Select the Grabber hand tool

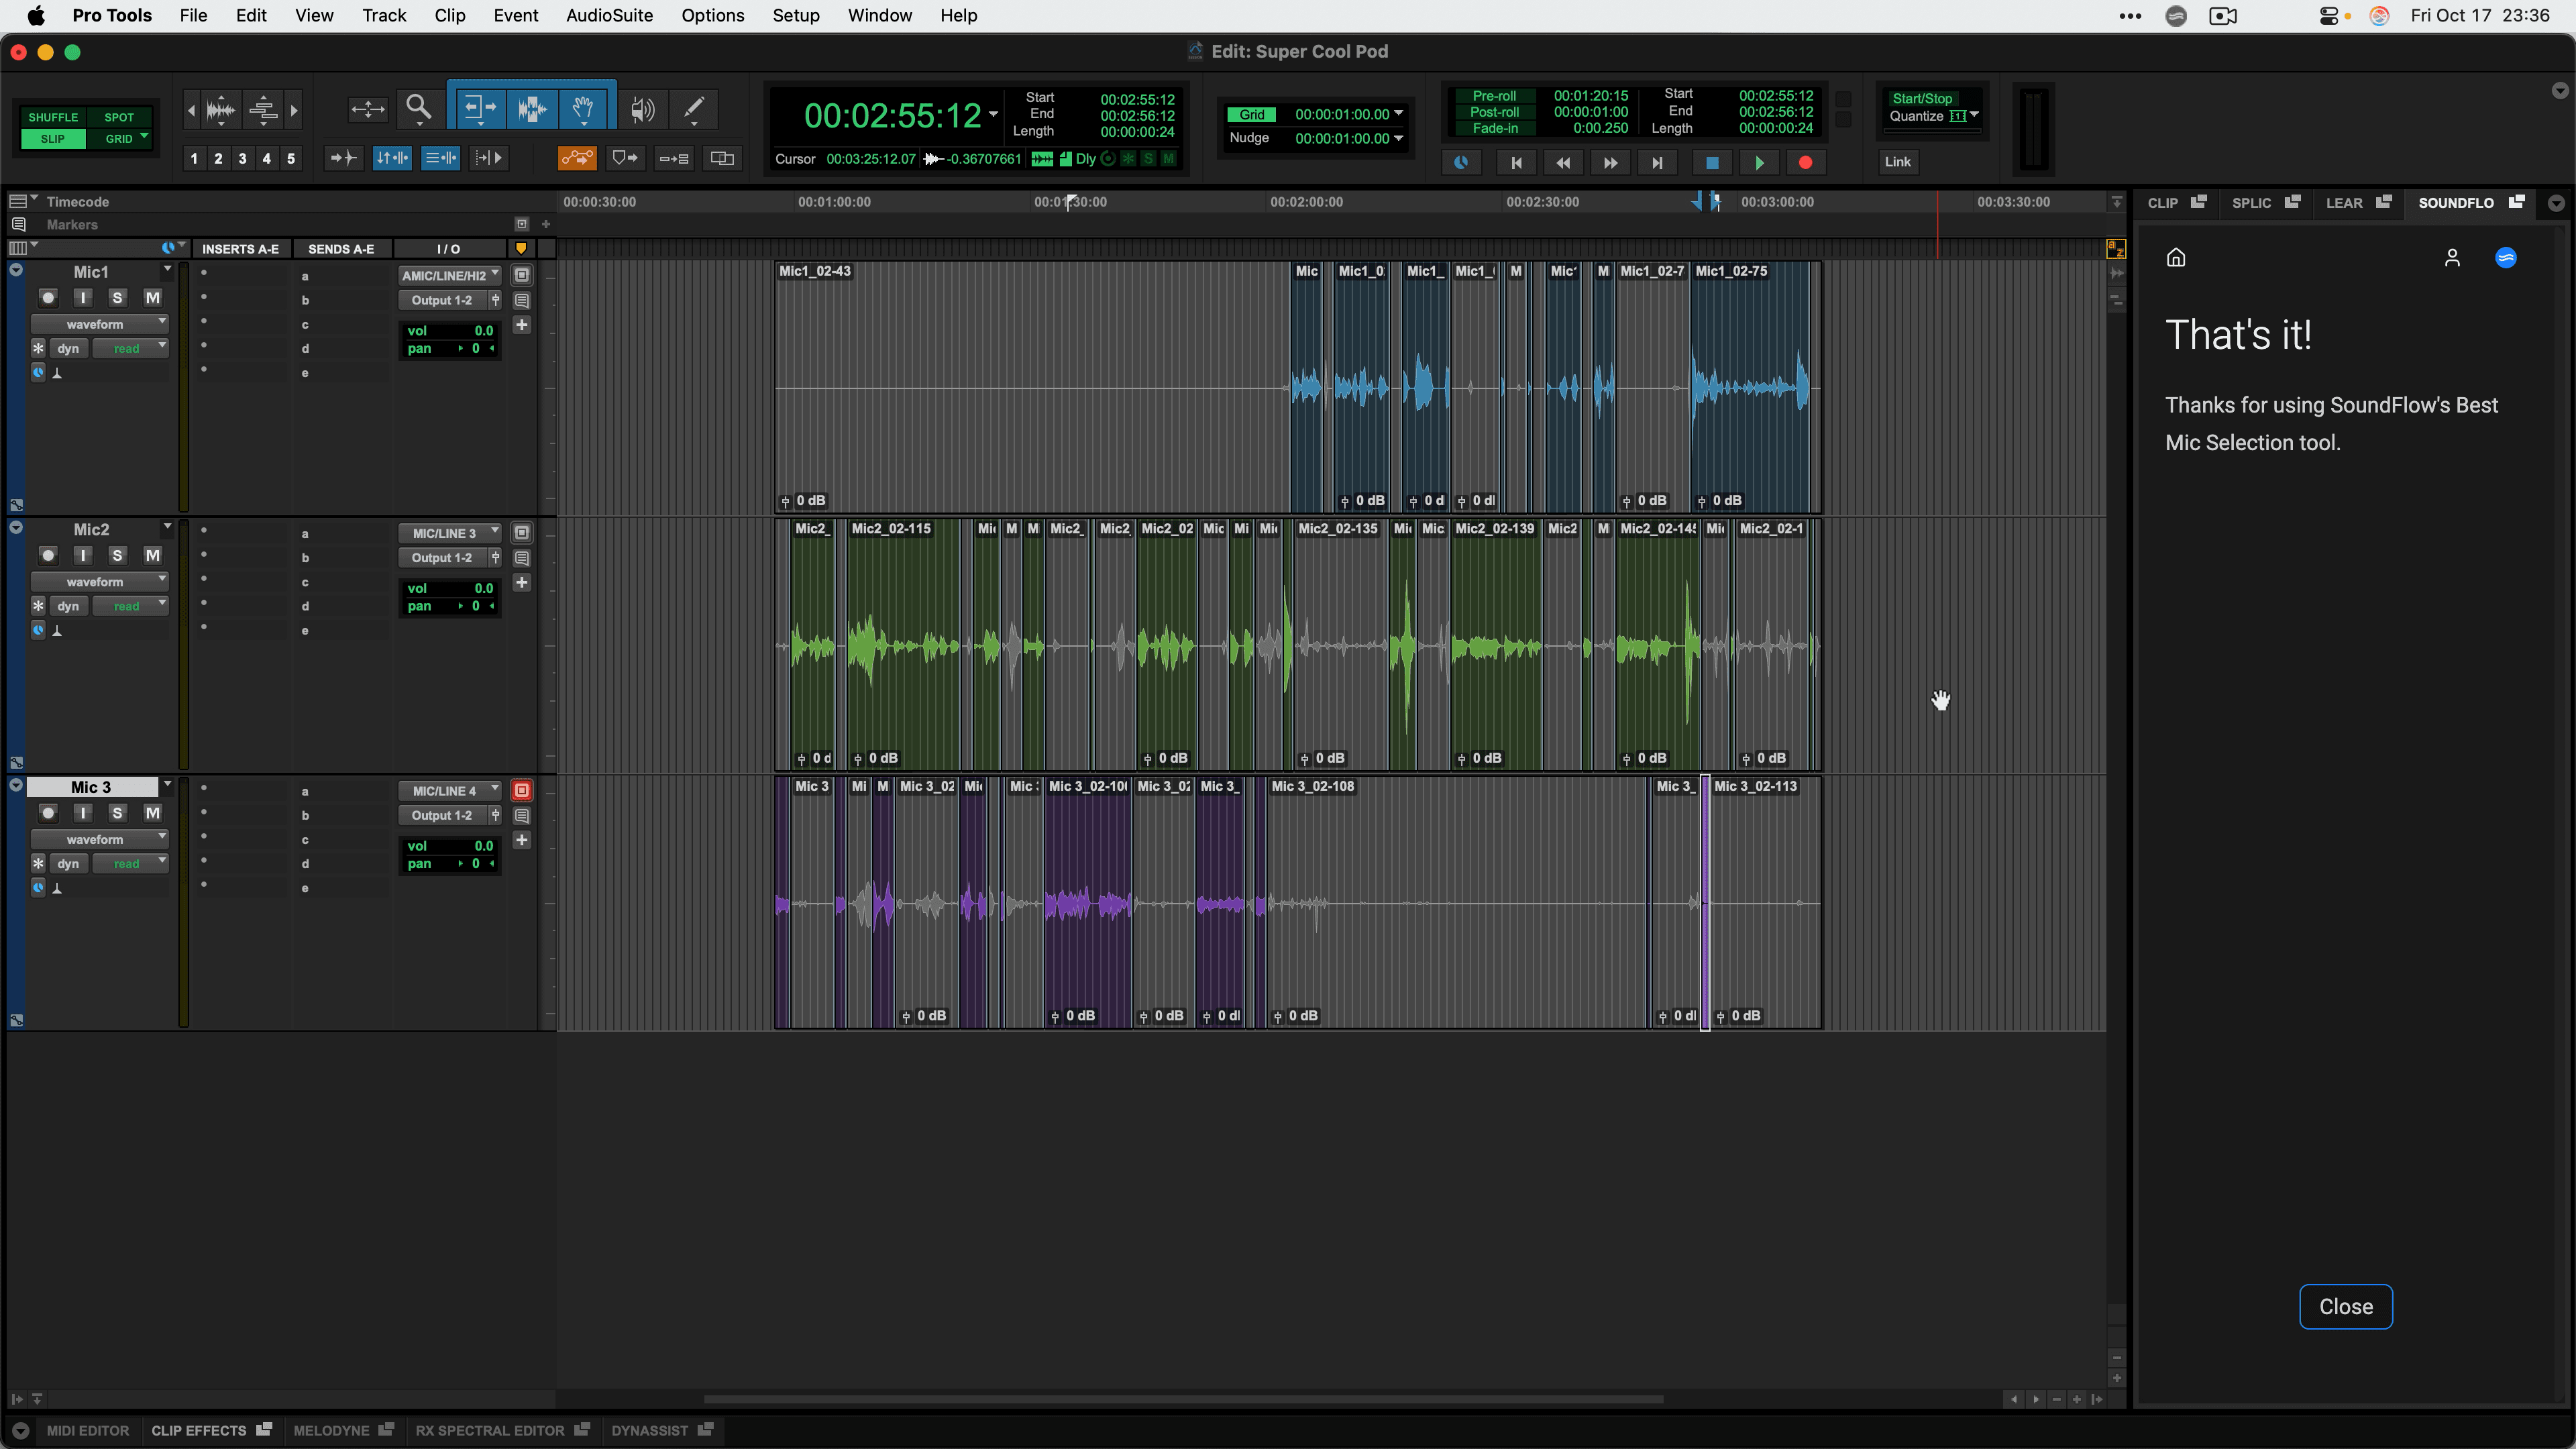point(583,107)
